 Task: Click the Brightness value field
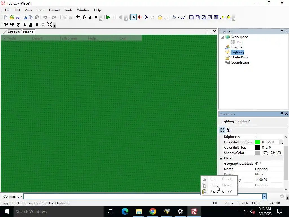click(269, 137)
